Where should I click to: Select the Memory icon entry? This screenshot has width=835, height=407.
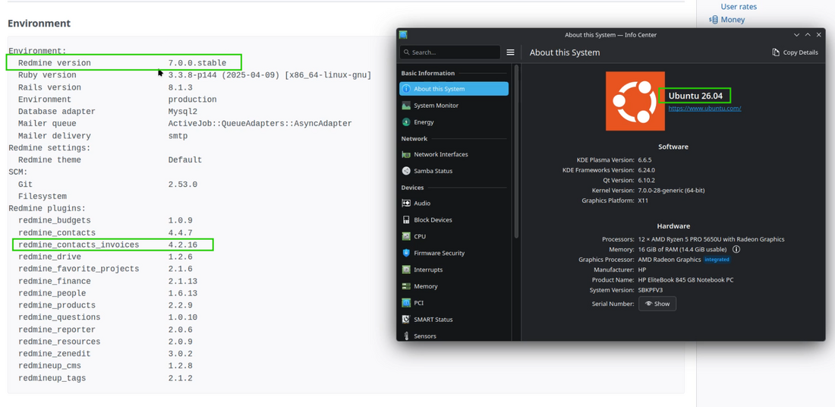406,286
